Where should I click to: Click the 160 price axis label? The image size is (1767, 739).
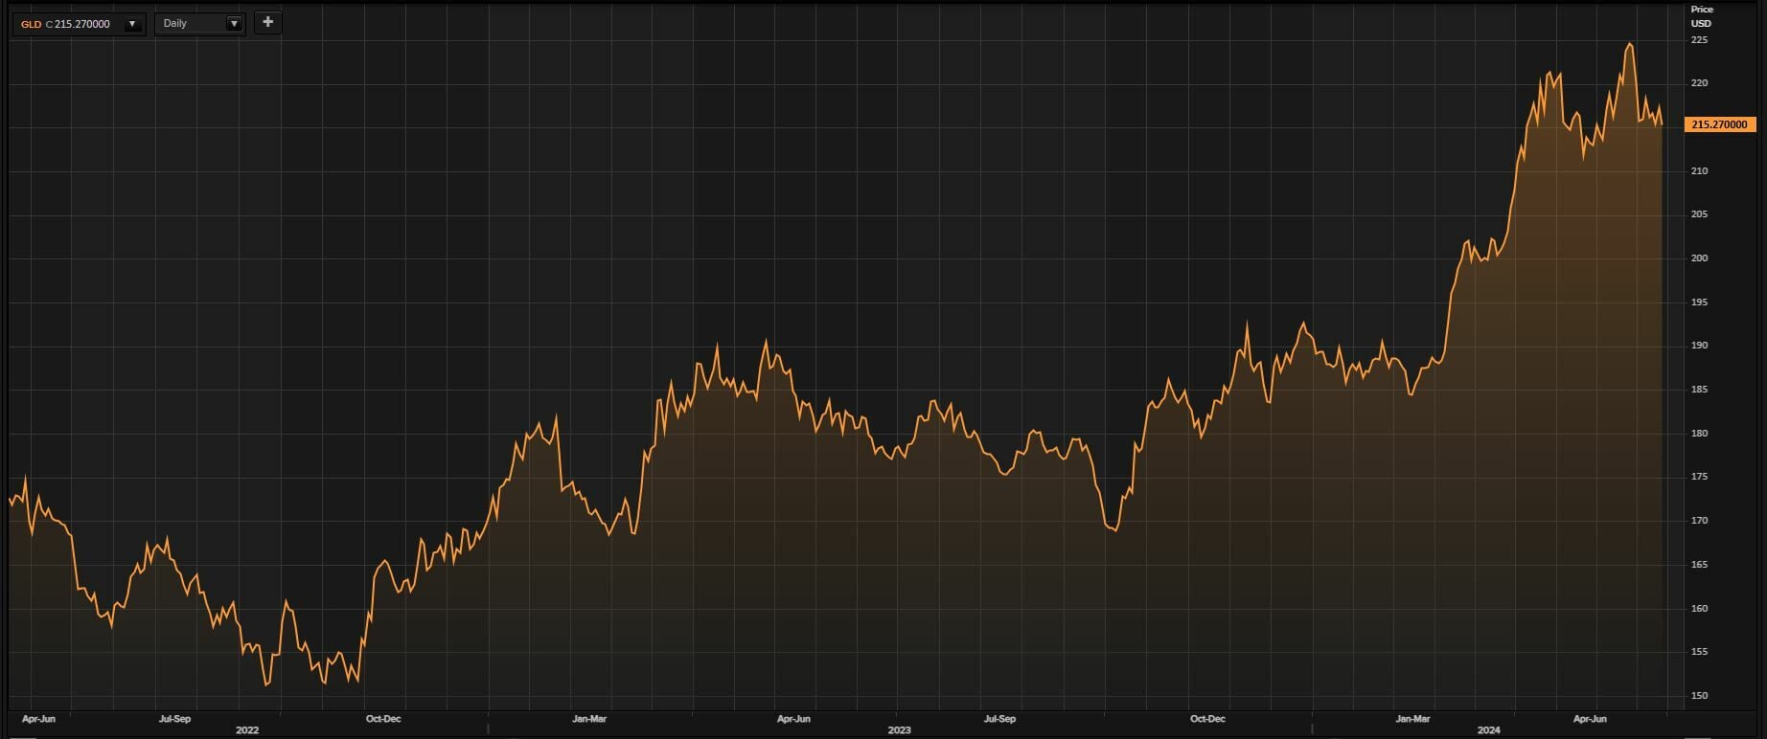coord(1699,609)
